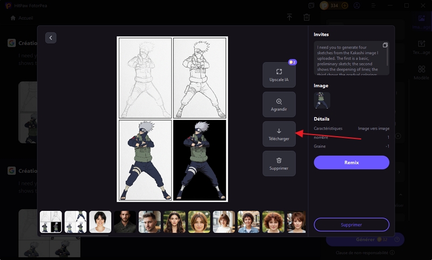Select the bearded man on dark background thumbnail

click(125, 222)
